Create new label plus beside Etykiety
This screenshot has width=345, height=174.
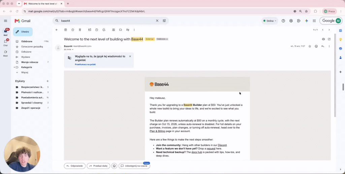point(48,81)
